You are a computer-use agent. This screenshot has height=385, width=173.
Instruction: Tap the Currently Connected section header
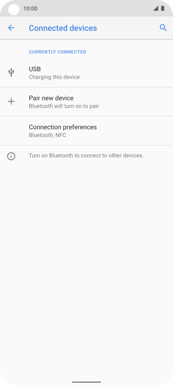click(x=57, y=52)
